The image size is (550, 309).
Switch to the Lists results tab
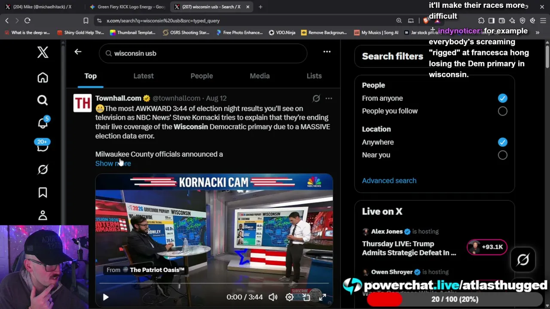click(314, 76)
